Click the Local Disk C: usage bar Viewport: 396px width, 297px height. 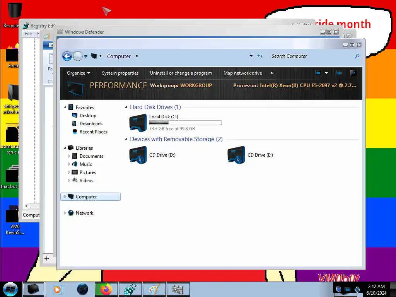(x=185, y=123)
